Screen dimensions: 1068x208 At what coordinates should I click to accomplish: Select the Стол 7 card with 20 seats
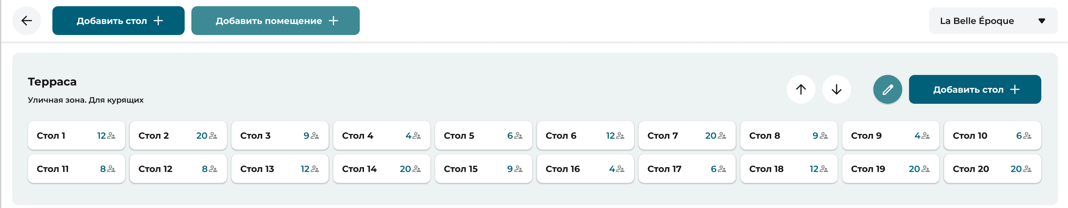(687, 136)
